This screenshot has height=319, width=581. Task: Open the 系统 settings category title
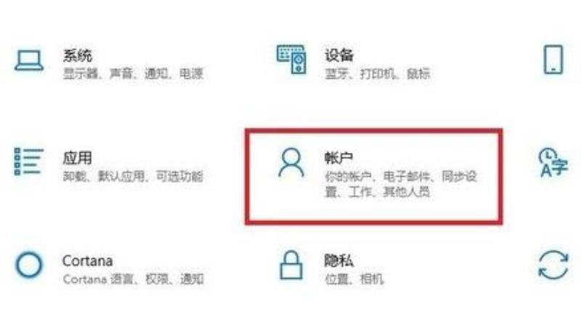(x=77, y=56)
